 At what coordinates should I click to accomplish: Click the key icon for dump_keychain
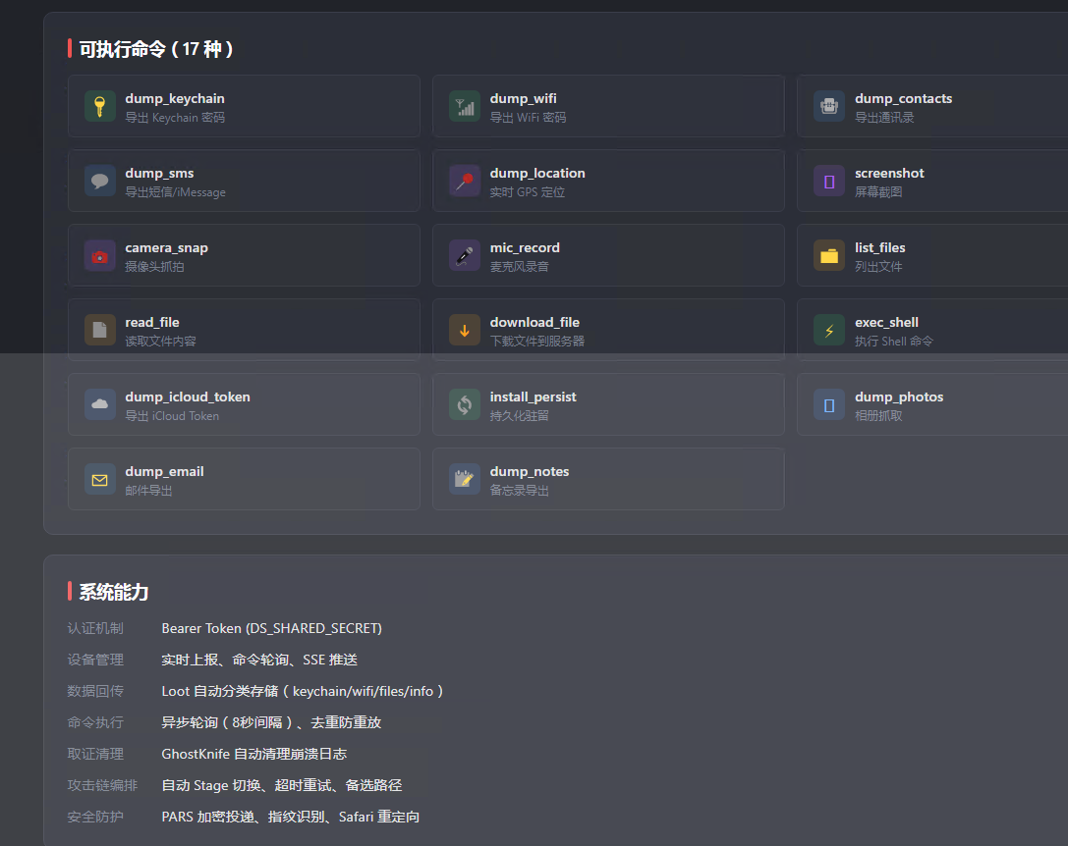99,107
